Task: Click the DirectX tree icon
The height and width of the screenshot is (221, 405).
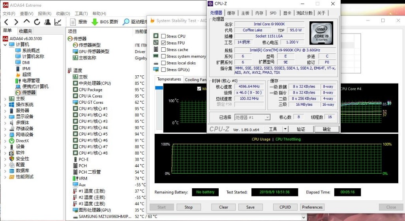Action: (11, 141)
